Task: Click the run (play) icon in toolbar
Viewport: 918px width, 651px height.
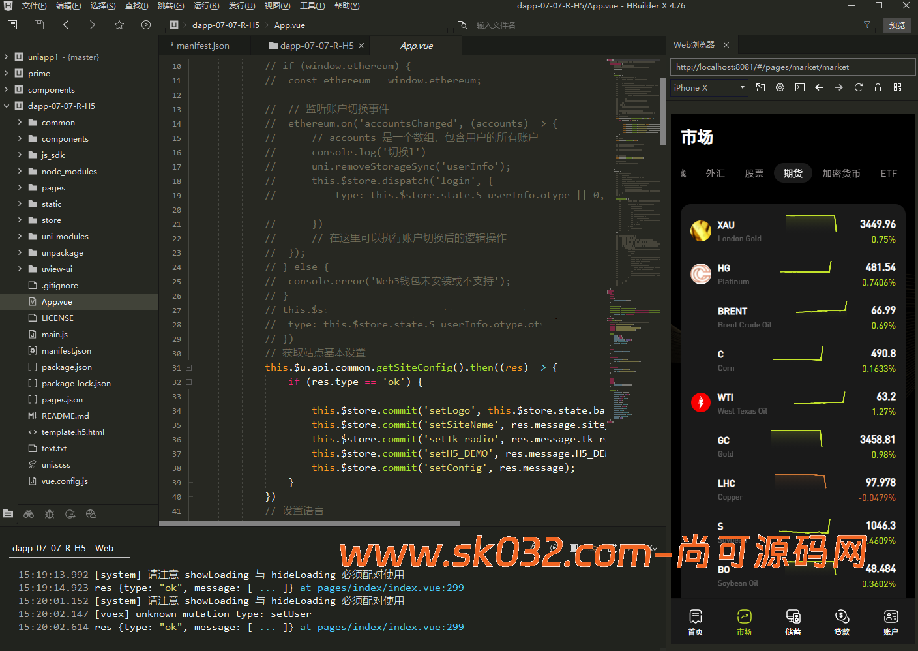Action: coord(146,25)
